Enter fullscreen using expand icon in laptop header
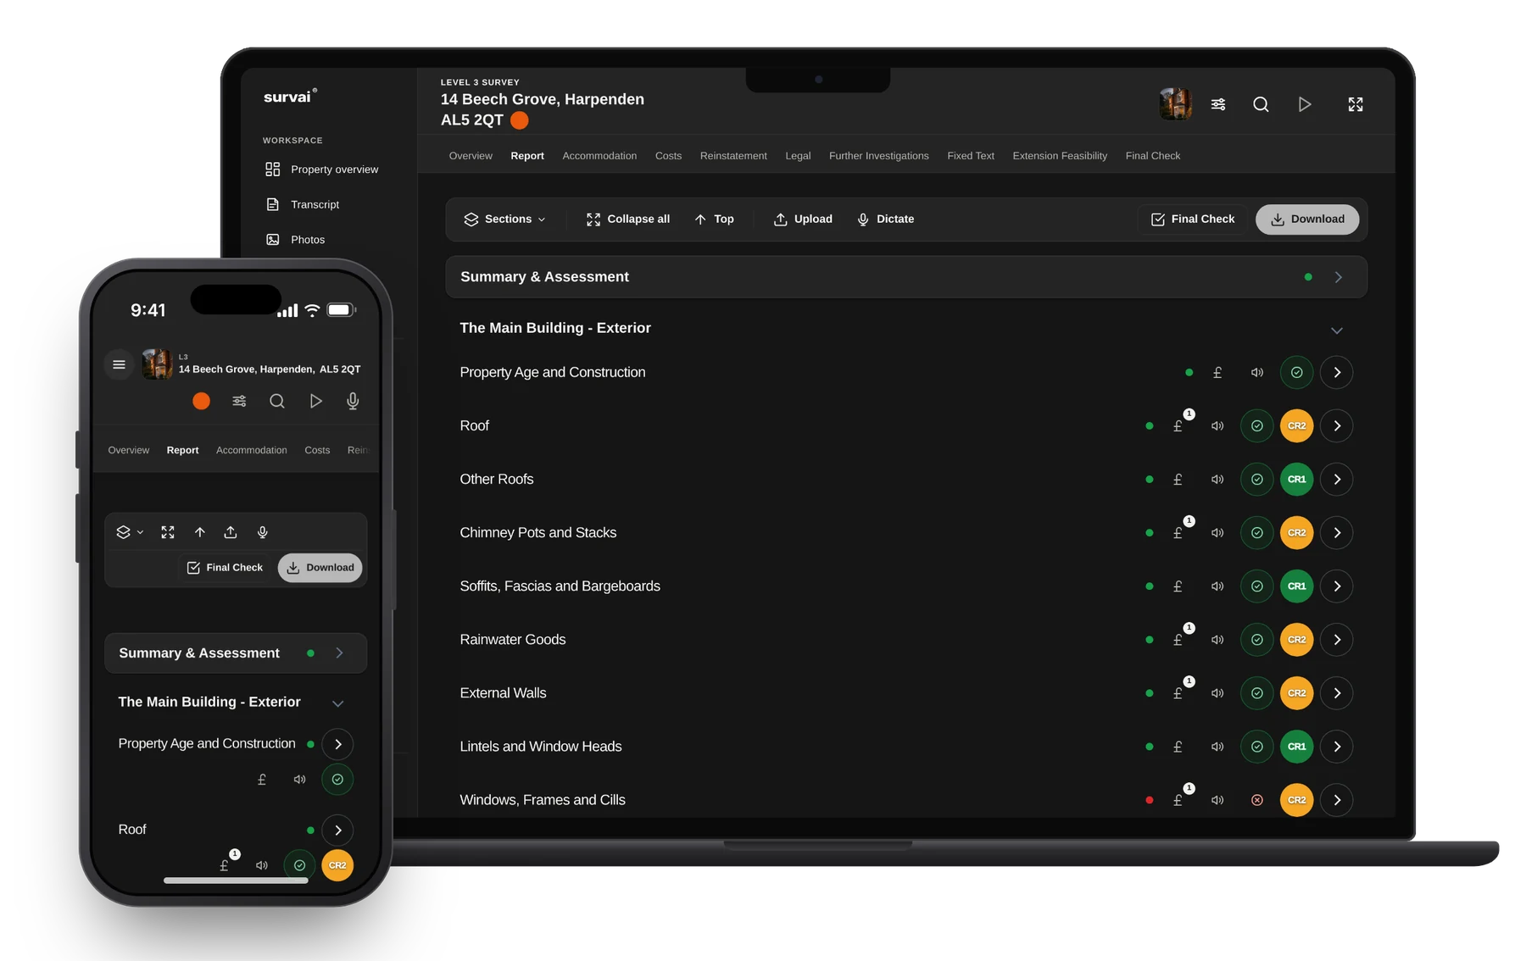Screen dimensions: 1526x961 point(1356,104)
